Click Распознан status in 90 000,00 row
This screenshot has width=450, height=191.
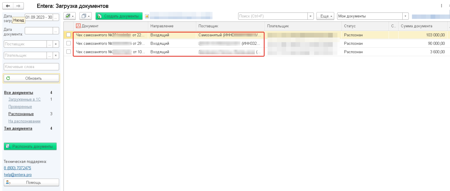353,43
